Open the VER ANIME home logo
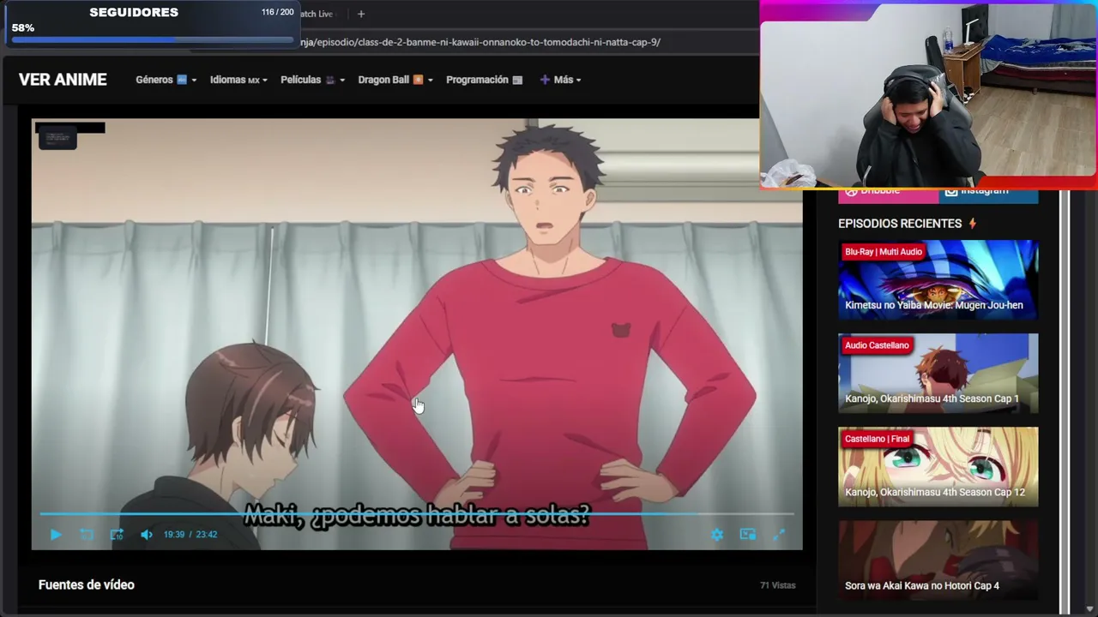This screenshot has height=617, width=1098. click(63, 80)
